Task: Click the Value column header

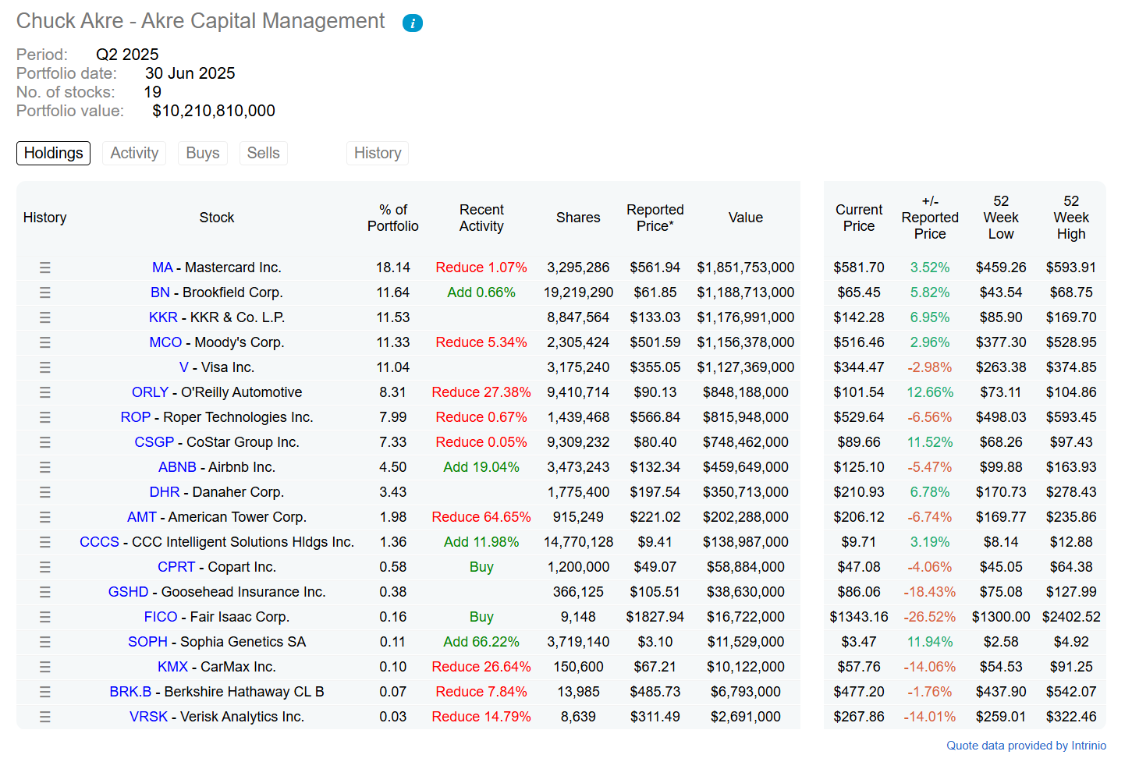Action: pyautogui.click(x=746, y=218)
